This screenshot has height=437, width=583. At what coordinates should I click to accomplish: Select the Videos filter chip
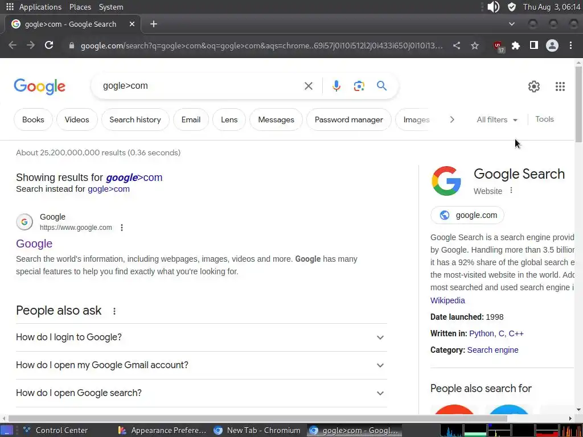[x=77, y=119]
